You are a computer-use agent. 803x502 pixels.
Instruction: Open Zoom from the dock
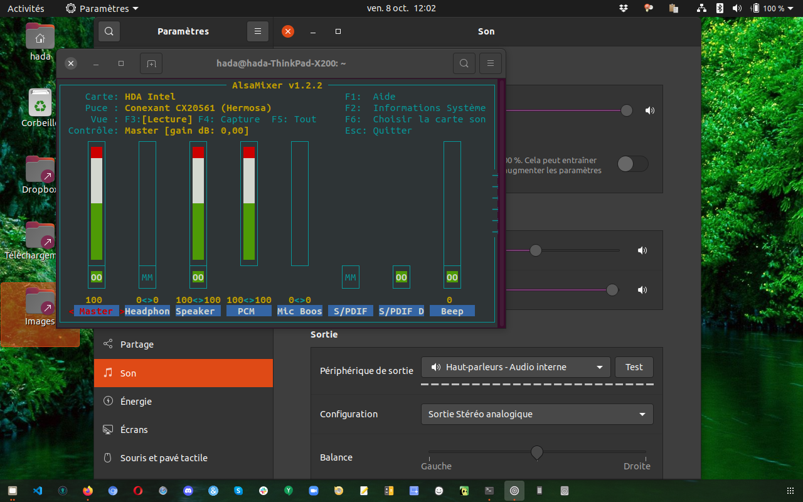coord(314,491)
